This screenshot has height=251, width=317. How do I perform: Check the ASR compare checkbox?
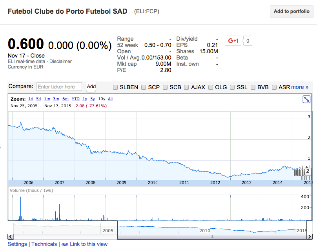(274, 87)
